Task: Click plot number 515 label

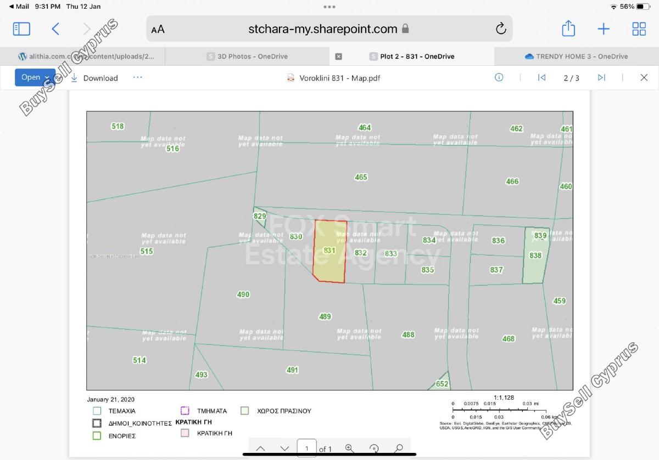Action: 147,251
